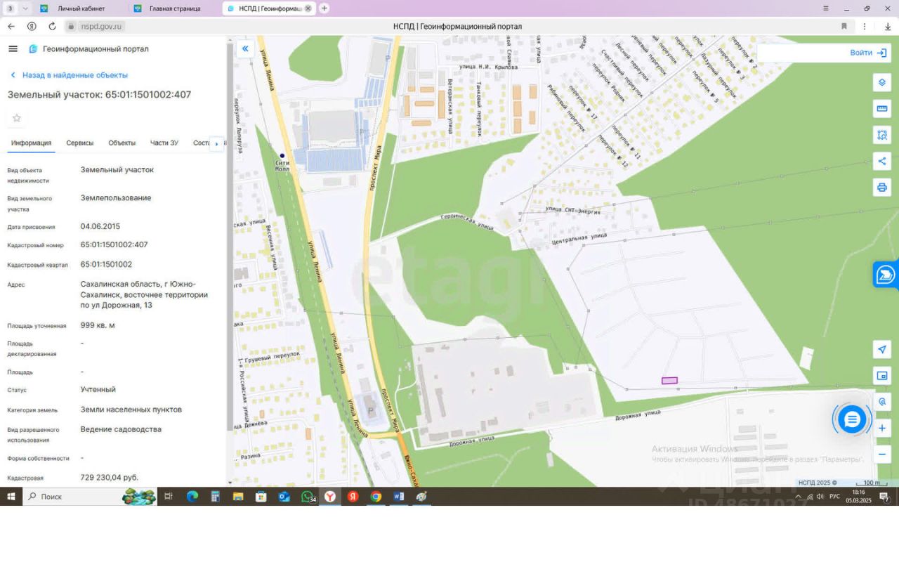Image resolution: width=899 pixels, height=562 pixels.
Task: Open the chat assistant bubble
Action: pos(852,420)
